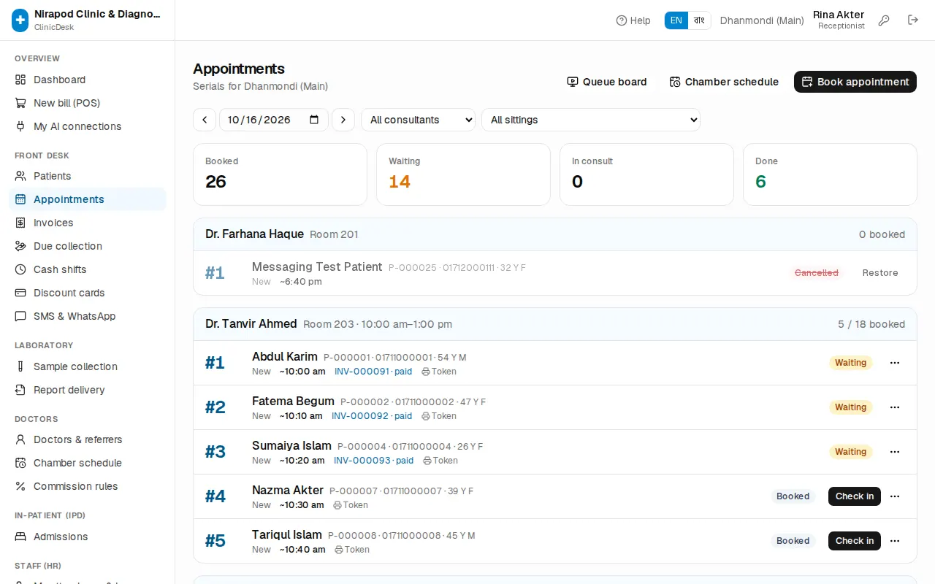Print token for Fatema Begum
Screen dimensions: 935x584
(439, 416)
